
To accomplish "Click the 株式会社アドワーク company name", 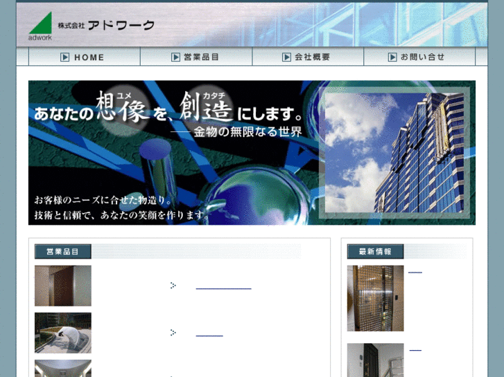I will 106,25.
